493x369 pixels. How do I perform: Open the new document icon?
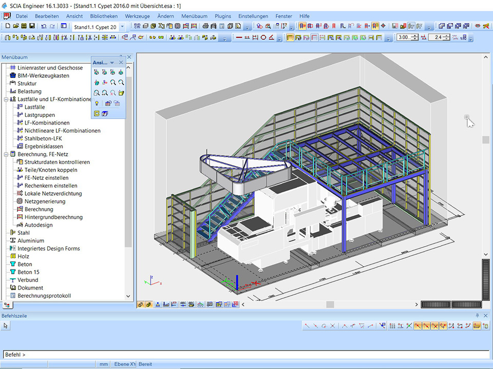coord(7,26)
